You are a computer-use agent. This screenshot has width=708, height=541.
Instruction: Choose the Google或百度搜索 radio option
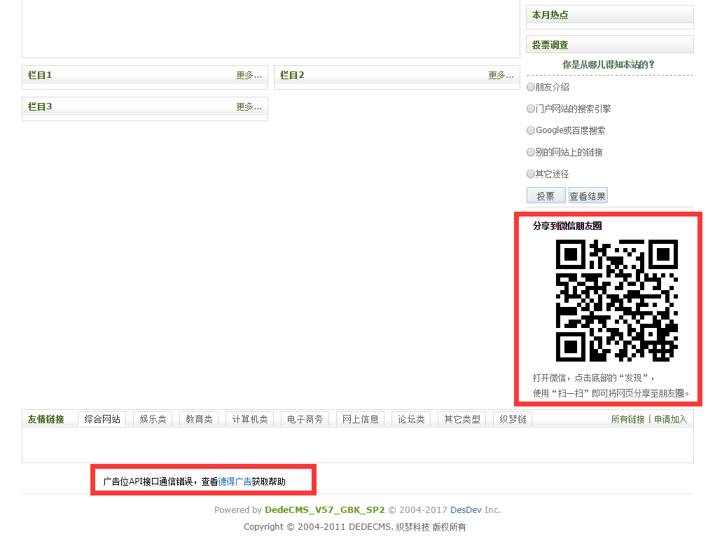(531, 130)
